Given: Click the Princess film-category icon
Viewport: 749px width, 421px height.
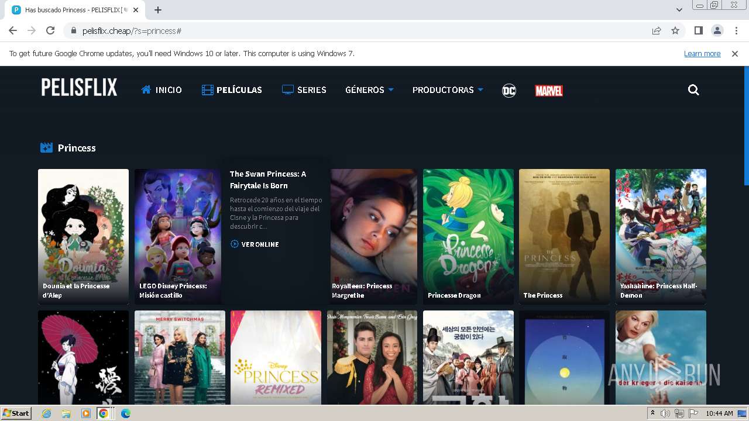Looking at the screenshot, I should [46, 148].
